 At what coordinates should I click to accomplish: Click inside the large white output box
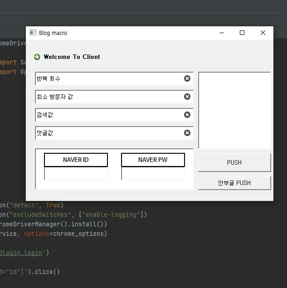point(234,110)
